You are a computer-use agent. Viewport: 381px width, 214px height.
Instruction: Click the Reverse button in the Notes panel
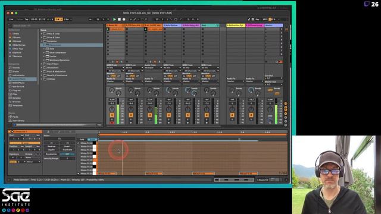pos(51,146)
